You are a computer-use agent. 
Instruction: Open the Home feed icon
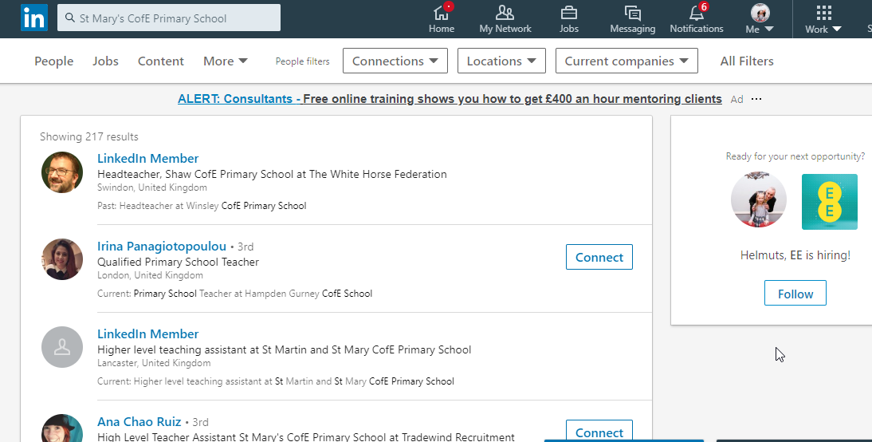(x=441, y=13)
